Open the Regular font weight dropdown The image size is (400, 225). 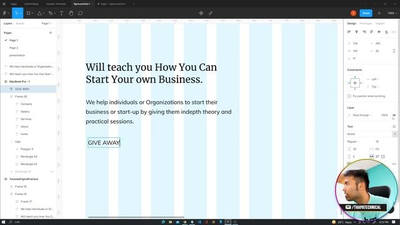pyautogui.click(x=353, y=142)
